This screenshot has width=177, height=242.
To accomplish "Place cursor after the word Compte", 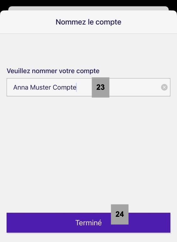I will coord(77,87).
